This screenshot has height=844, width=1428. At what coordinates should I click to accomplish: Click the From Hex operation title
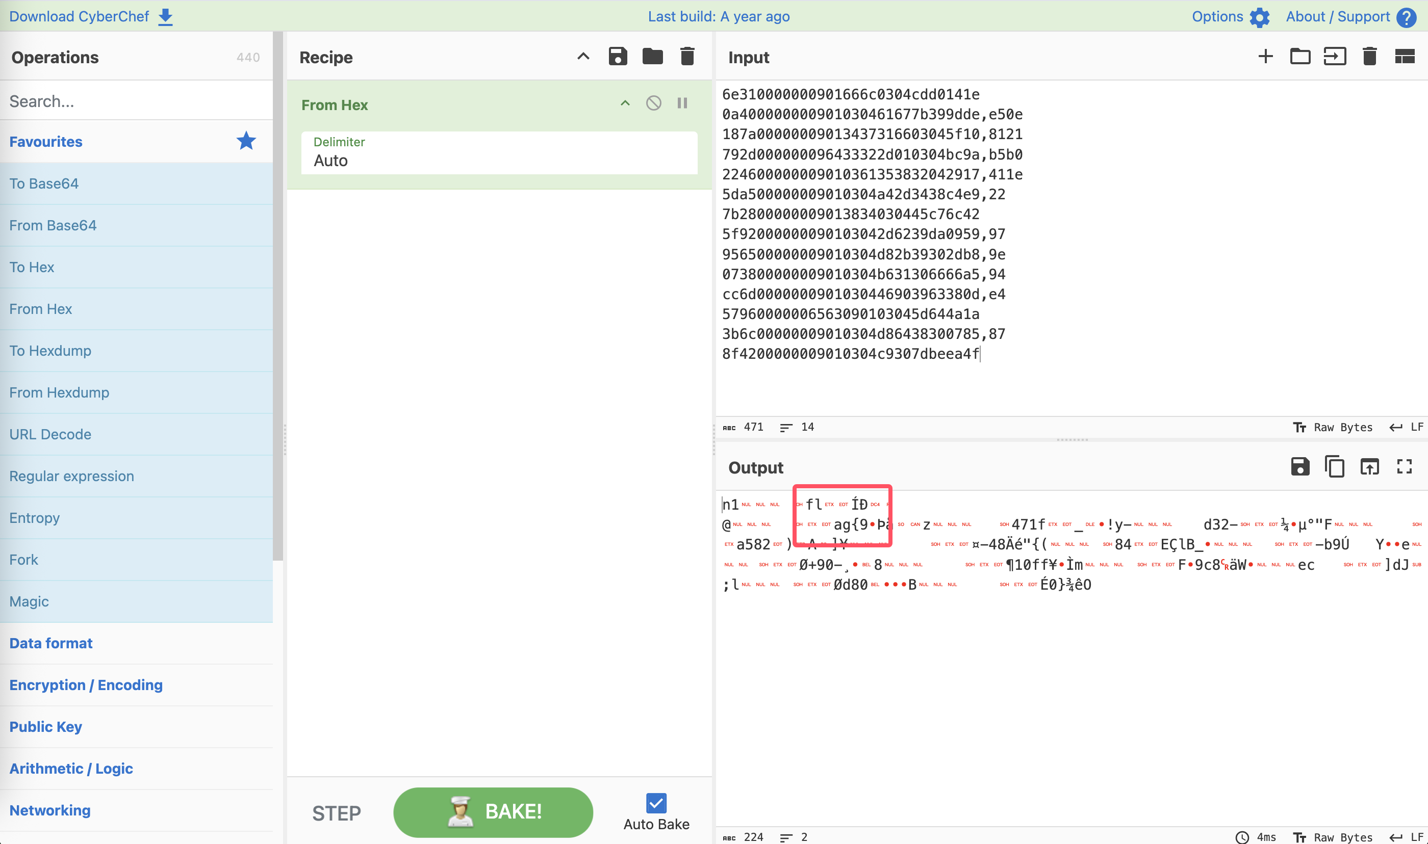pyautogui.click(x=335, y=105)
